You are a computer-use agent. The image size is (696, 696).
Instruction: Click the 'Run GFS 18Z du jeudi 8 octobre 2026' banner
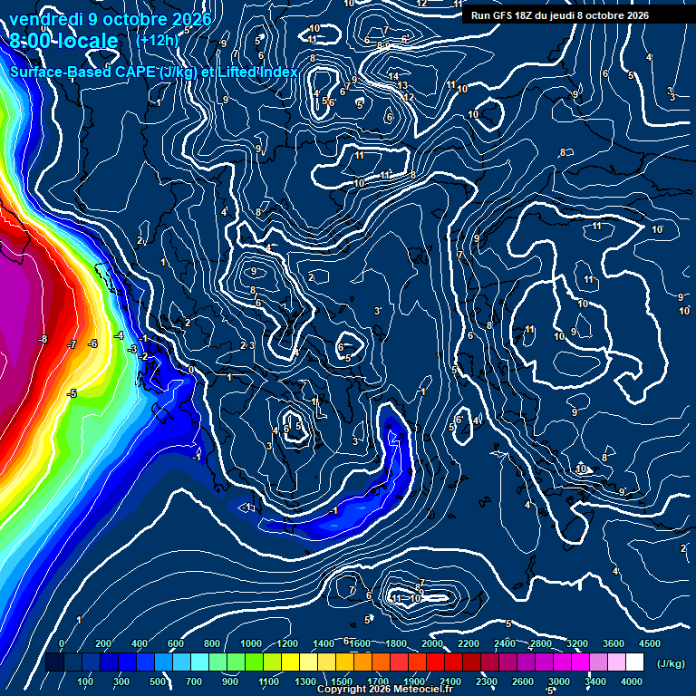560,16
